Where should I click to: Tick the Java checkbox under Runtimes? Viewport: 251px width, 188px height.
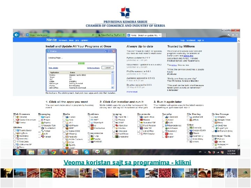tap(89, 117)
